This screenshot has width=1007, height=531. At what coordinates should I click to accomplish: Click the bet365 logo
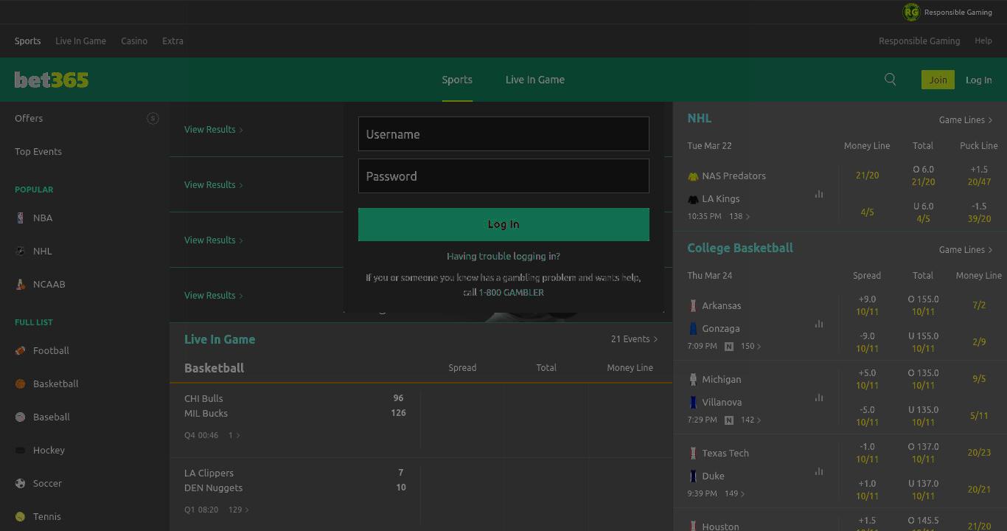click(x=52, y=80)
